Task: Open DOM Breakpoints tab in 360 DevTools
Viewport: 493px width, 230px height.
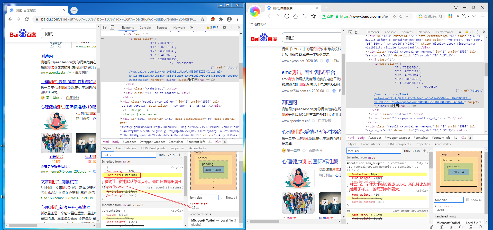Action: [x=399, y=144]
